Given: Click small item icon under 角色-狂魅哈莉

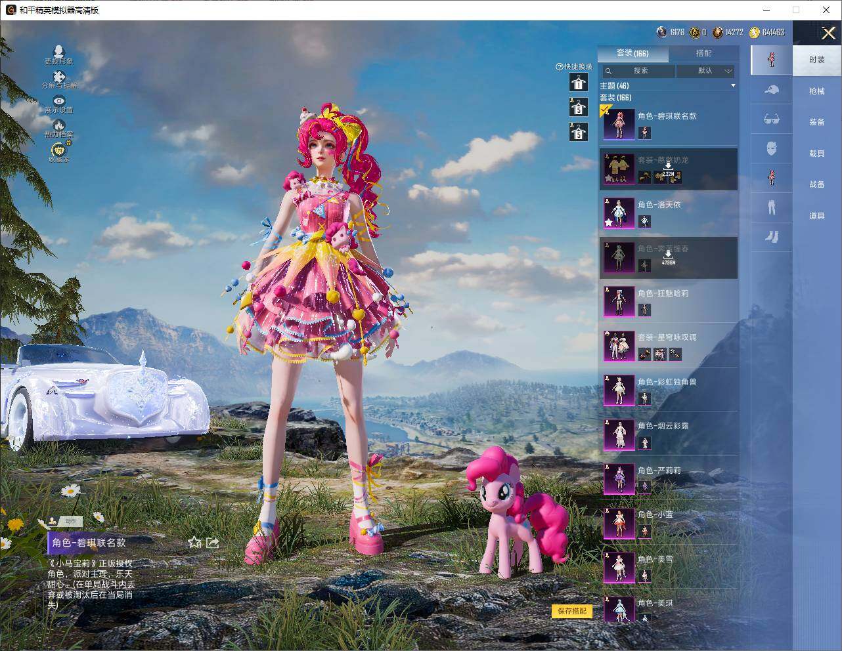Looking at the screenshot, I should point(644,310).
